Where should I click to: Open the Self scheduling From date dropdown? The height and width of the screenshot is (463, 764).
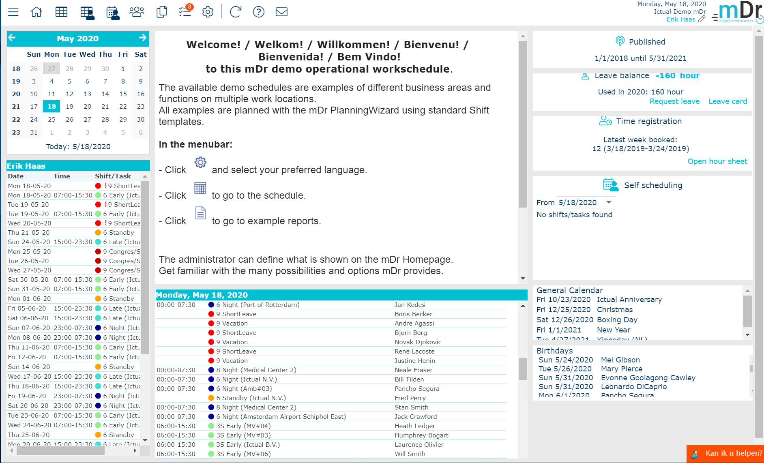[609, 202]
